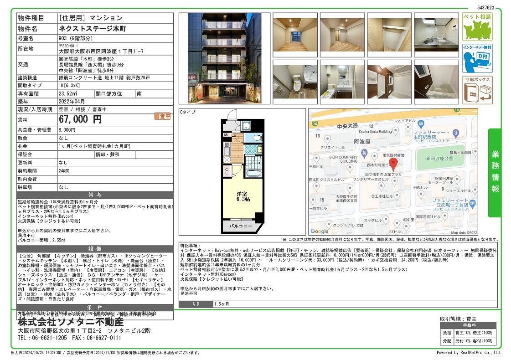
Task: Click the 業務情報 green side tab
Action: coord(495,173)
